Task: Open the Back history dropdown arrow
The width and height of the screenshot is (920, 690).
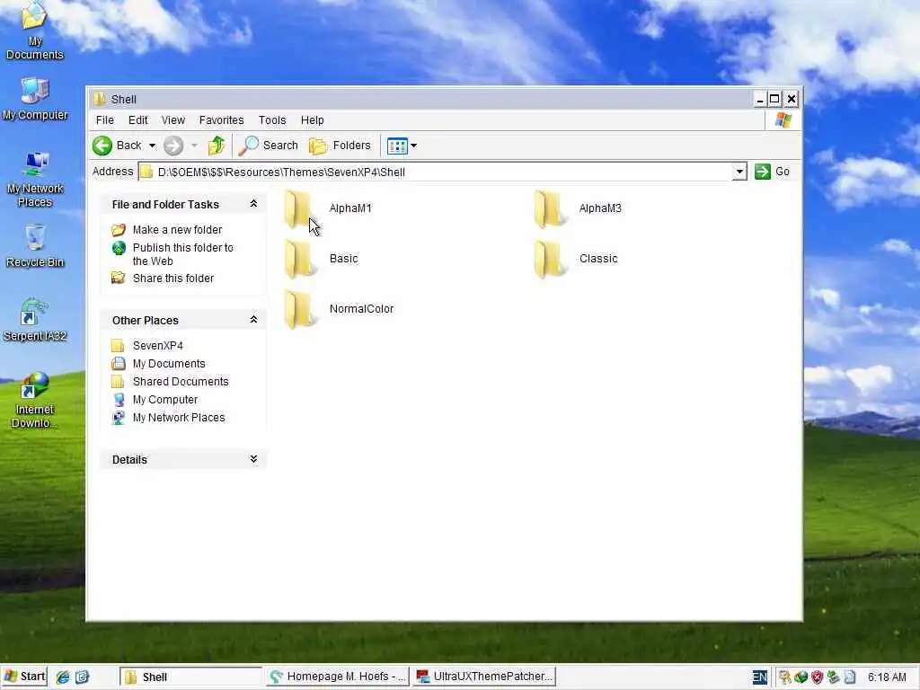Action: [x=152, y=146]
